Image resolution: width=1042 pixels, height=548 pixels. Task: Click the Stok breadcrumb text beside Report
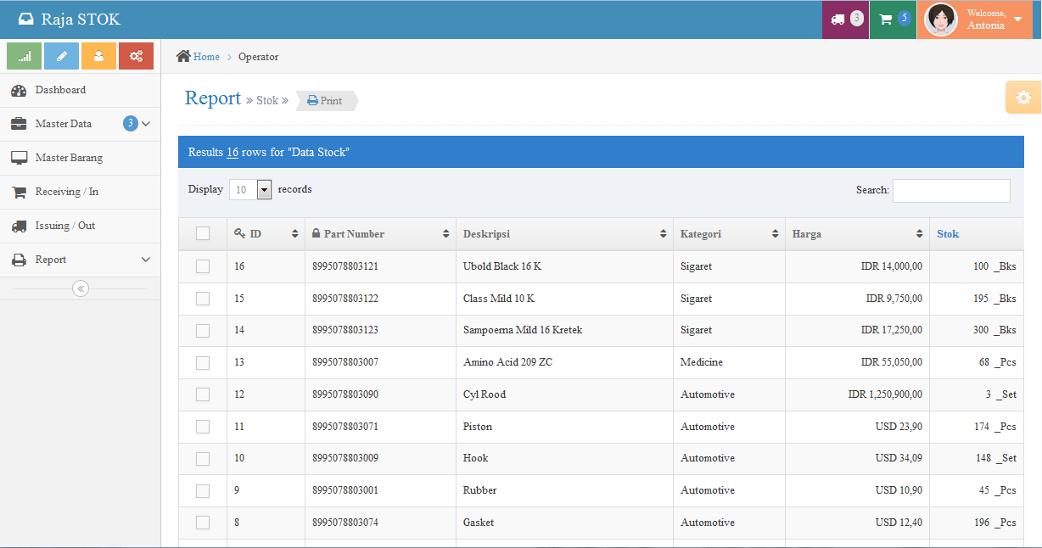point(267,100)
